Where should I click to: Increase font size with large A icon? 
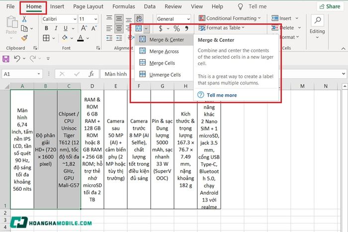click(84, 28)
